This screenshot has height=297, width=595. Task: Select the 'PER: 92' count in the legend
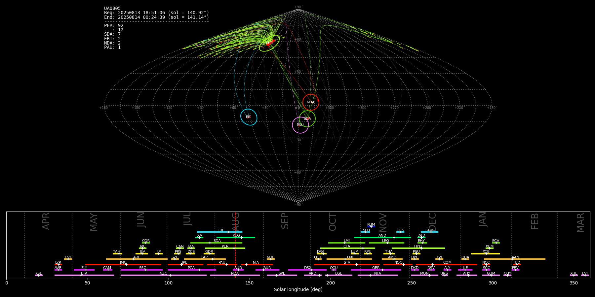tap(114, 26)
